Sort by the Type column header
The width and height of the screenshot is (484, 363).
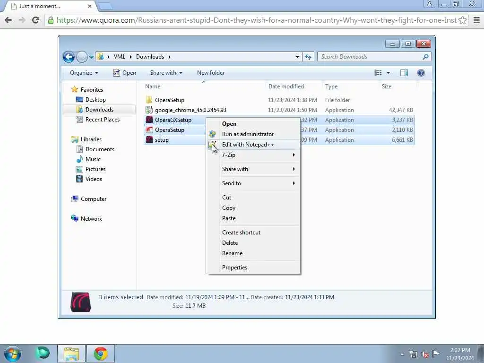pyautogui.click(x=331, y=86)
